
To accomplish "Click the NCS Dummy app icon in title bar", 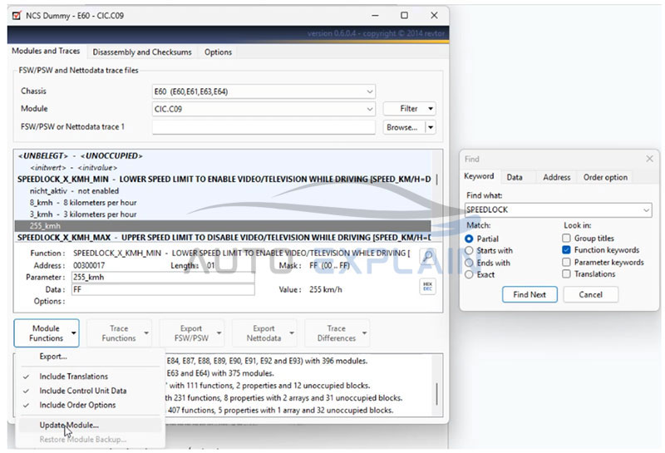I will (17, 16).
